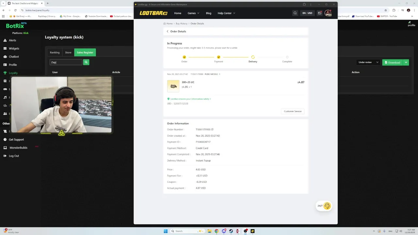The image size is (418, 235).
Task: Open Discord from the taskbar
Action: click(224, 231)
